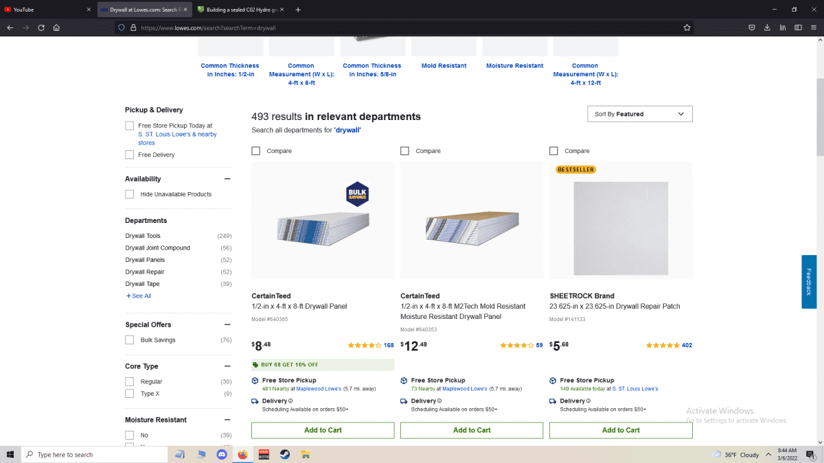Viewport: 824px width, 463px height.
Task: Open File Explorer in the taskbar
Action: coord(306,454)
